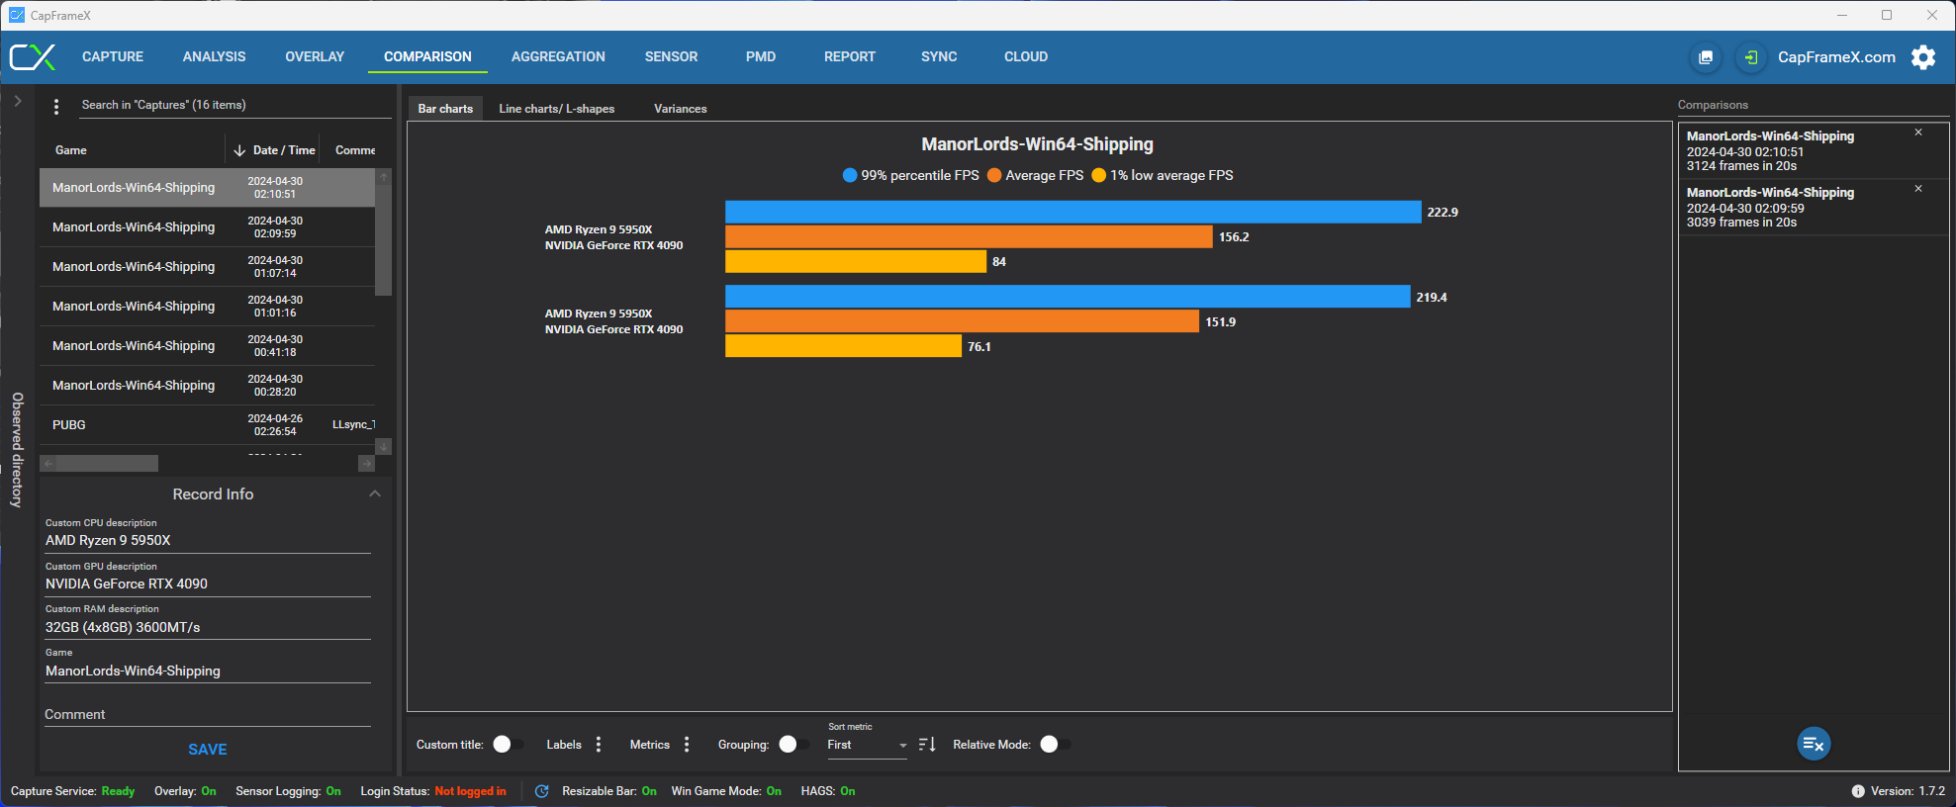Click Login Status Not logged in text
This screenshot has width=1956, height=807.
470,791
